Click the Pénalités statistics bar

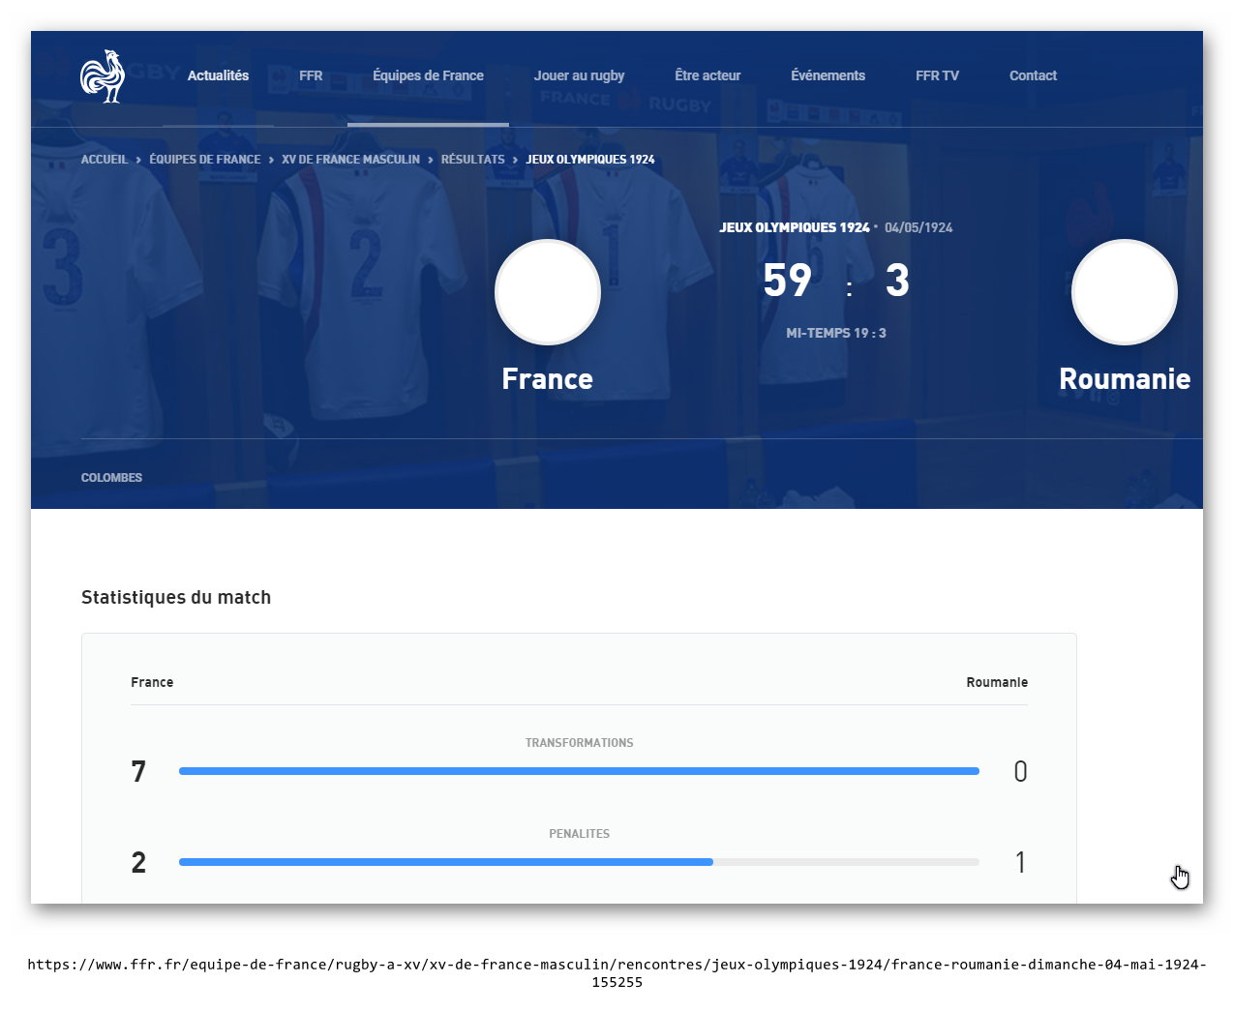(x=579, y=862)
